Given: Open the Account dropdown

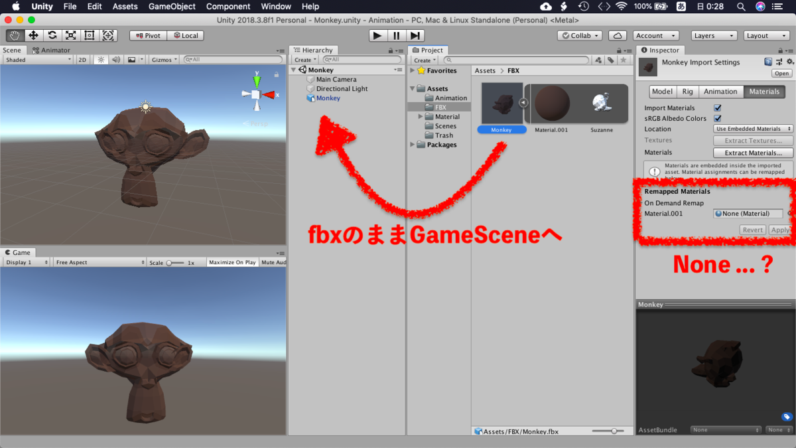Looking at the screenshot, I should coord(655,35).
